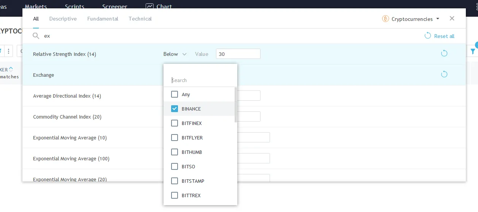
Task: Open the Markets menu
Action: 36,6
